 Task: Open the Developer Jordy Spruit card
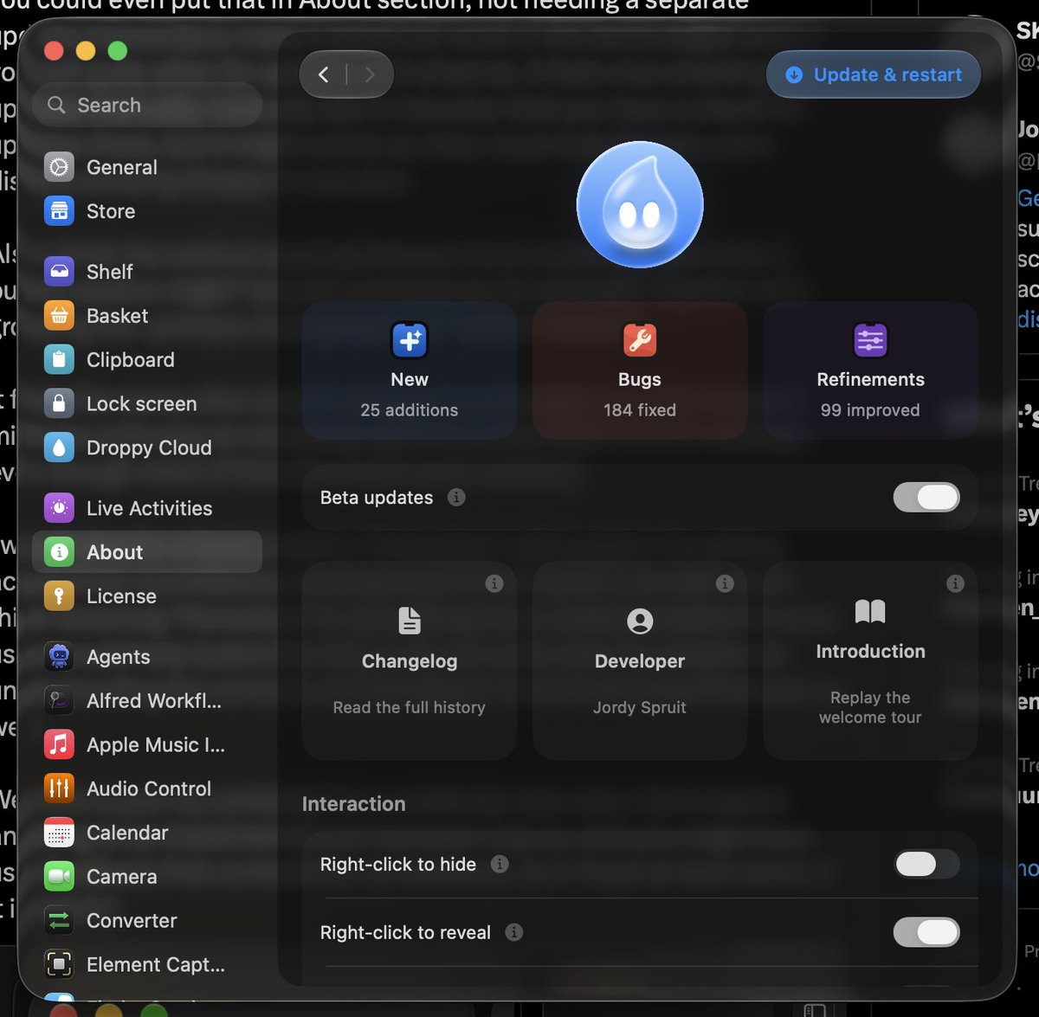coord(640,661)
